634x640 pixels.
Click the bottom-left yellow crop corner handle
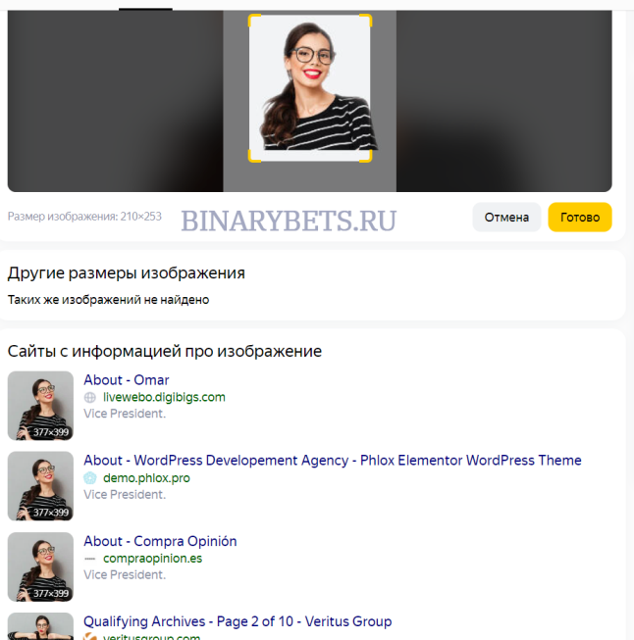[254, 157]
